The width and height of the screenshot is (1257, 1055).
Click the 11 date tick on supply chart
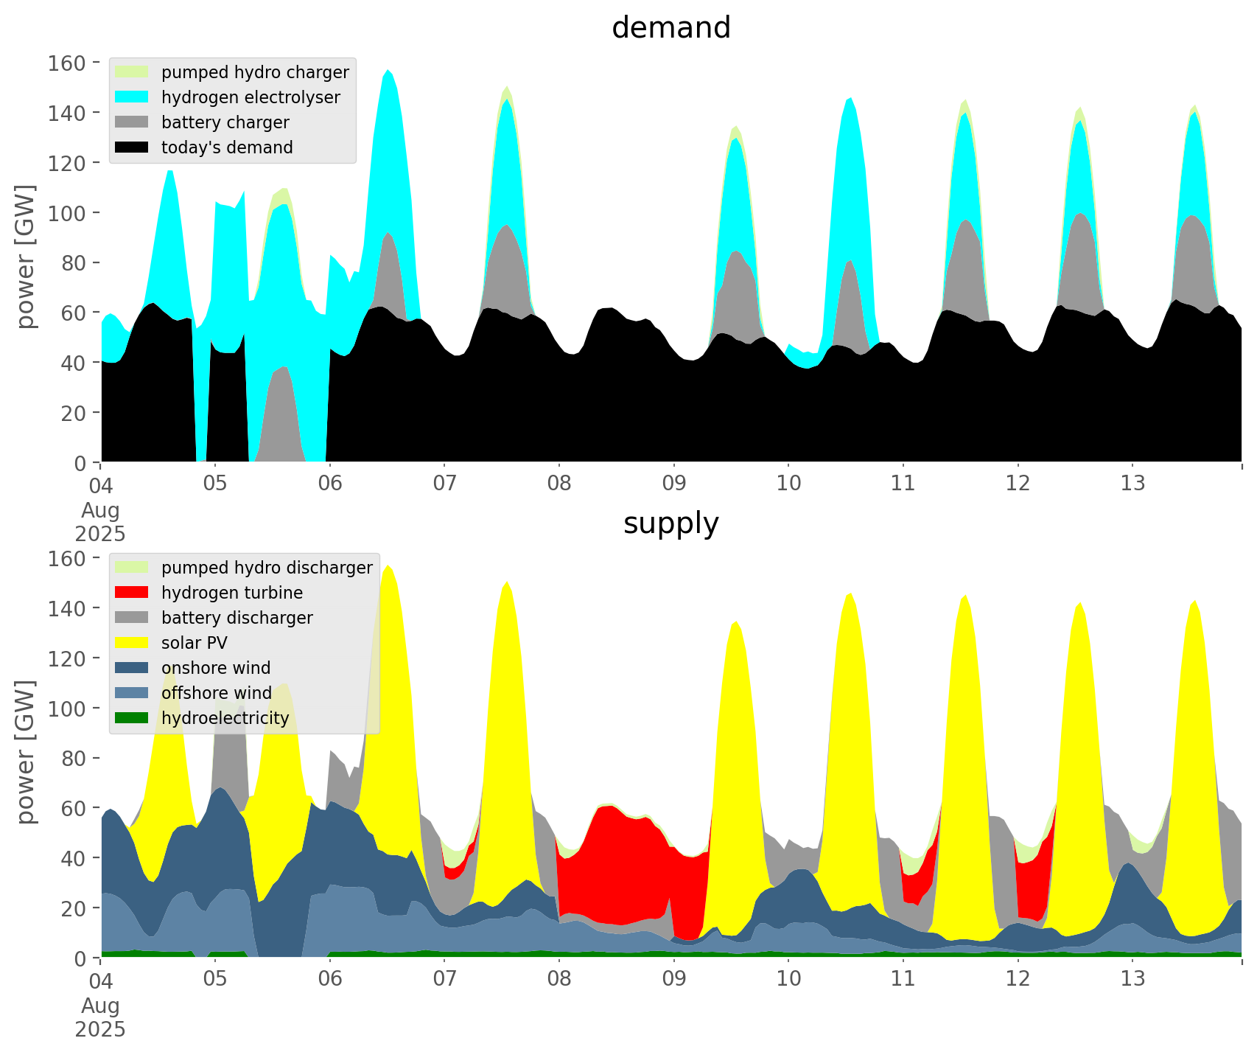[x=903, y=979]
